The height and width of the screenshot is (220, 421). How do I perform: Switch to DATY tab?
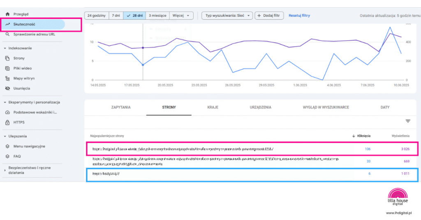pos(385,108)
